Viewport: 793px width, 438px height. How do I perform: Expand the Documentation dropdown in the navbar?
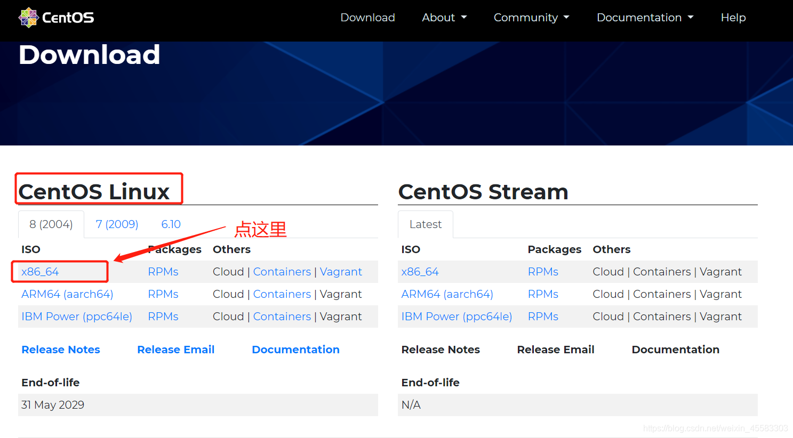click(x=645, y=18)
